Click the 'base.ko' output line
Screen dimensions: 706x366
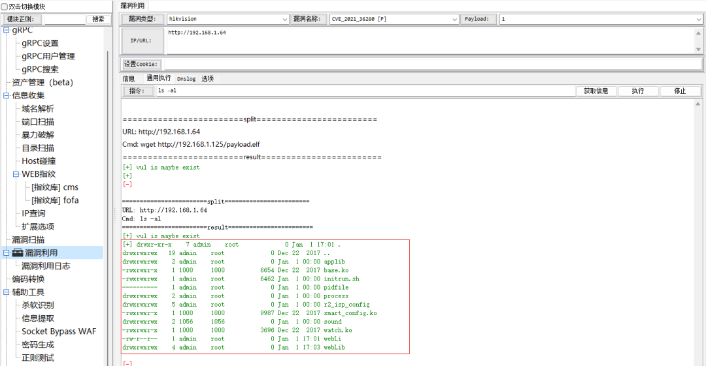pos(235,270)
